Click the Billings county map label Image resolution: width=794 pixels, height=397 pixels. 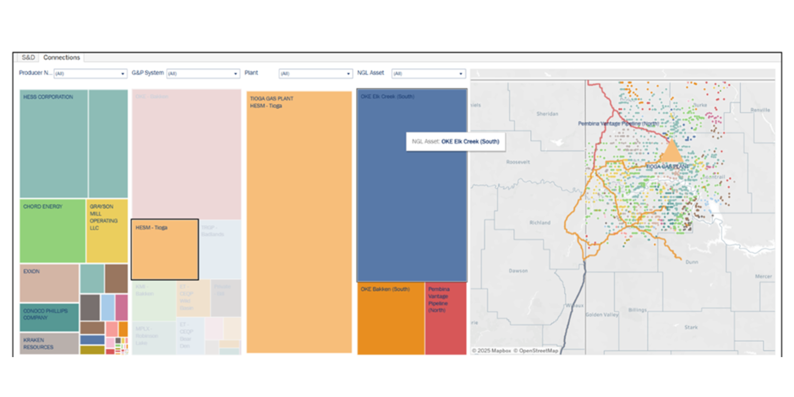click(x=637, y=310)
